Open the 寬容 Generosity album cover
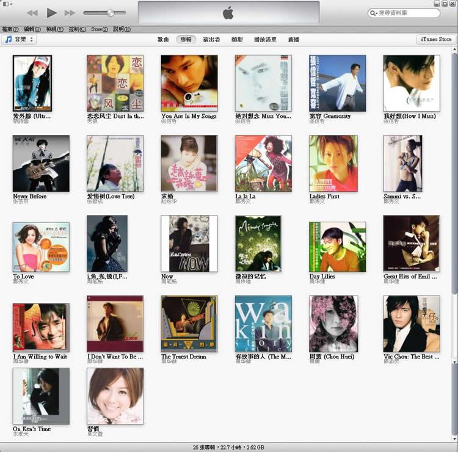The height and width of the screenshot is (452, 458). click(x=337, y=83)
